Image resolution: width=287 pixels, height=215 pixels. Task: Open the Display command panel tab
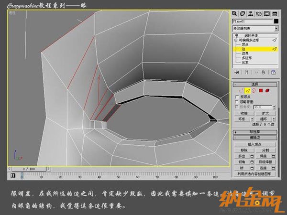pyautogui.click(x=266, y=14)
